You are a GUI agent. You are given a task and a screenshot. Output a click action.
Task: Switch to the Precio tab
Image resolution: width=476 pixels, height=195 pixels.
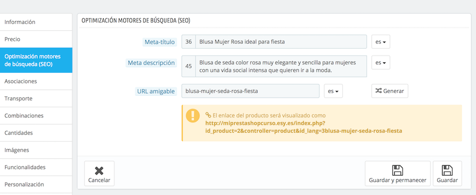36,39
